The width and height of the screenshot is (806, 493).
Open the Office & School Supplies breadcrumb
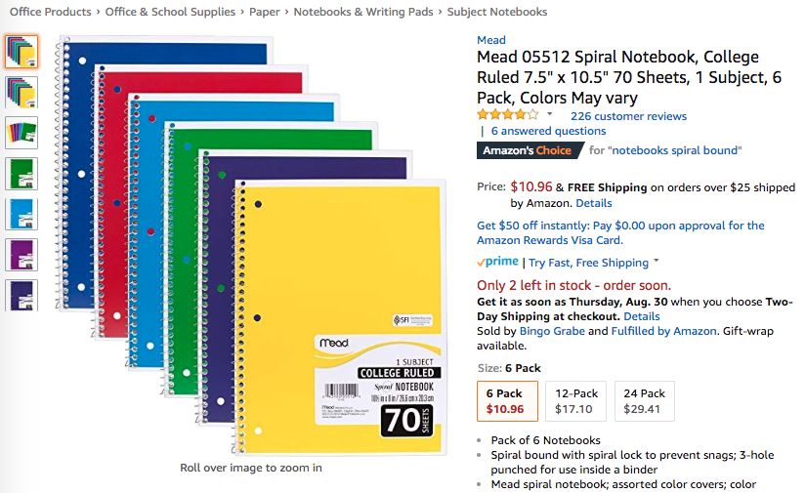170,12
